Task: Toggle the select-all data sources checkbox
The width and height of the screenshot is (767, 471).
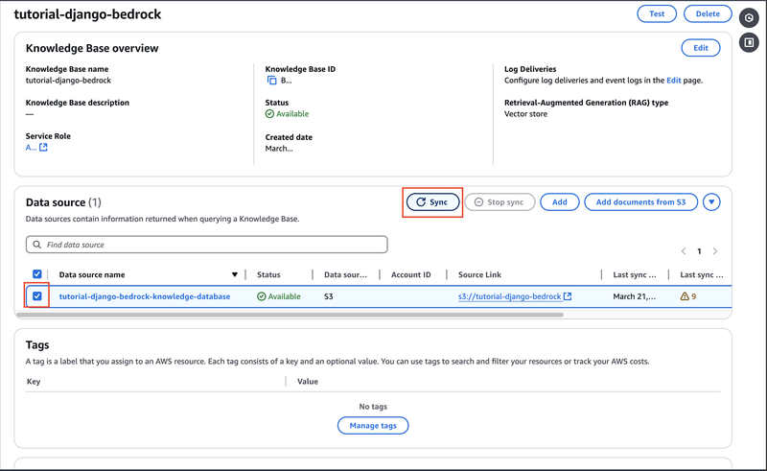Action: point(37,274)
